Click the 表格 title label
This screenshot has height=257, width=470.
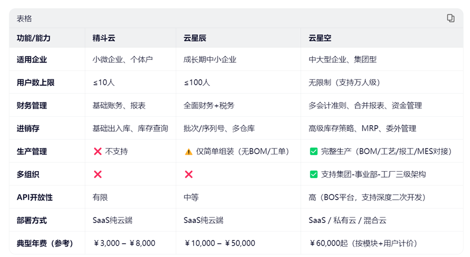[24, 18]
